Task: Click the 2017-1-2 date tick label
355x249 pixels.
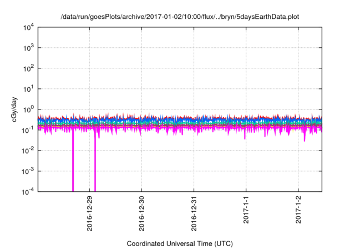Action: 298,210
